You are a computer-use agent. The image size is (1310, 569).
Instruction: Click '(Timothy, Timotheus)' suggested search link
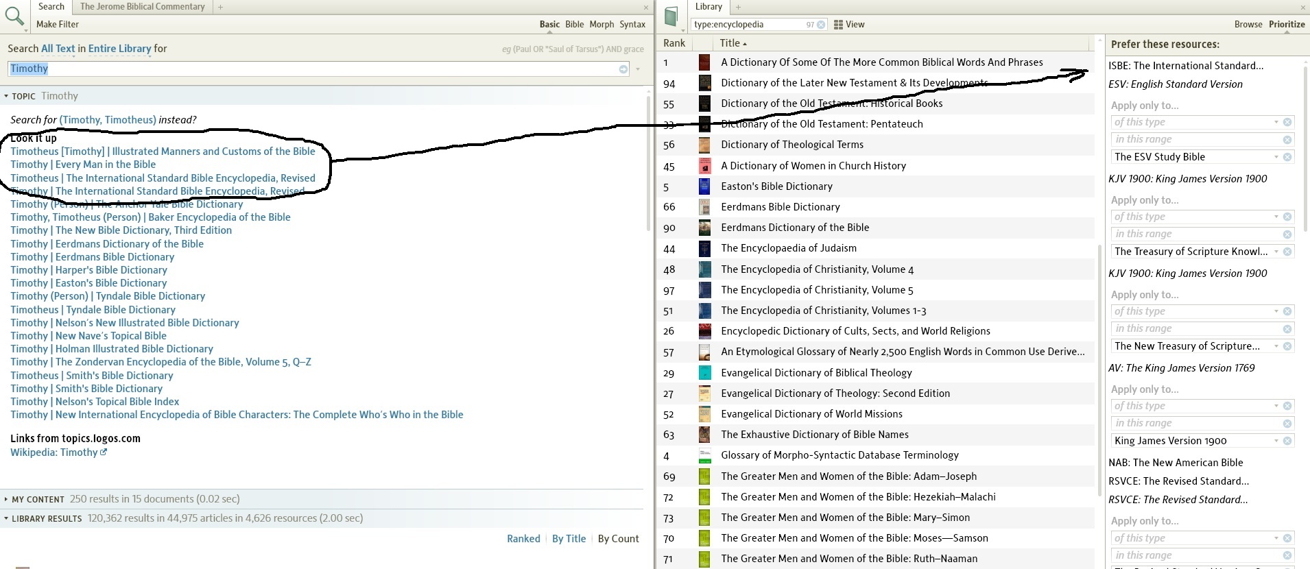tap(108, 120)
